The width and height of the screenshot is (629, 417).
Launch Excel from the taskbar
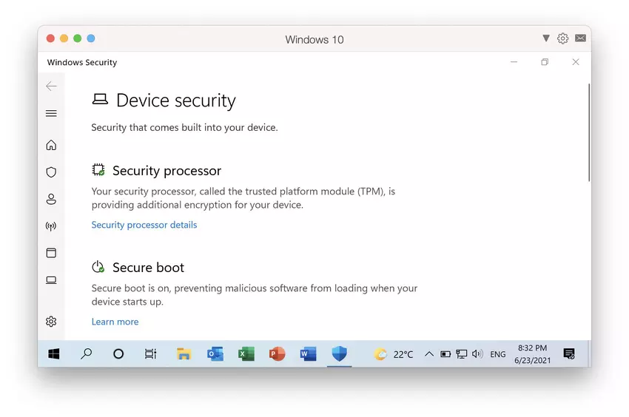(246, 354)
